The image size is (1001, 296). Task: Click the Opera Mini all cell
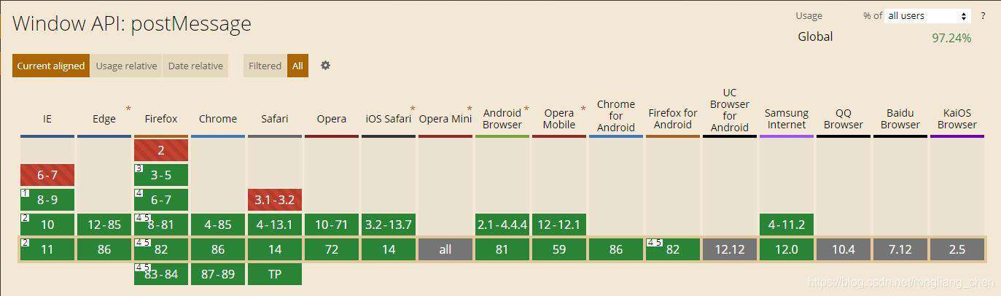pyautogui.click(x=445, y=249)
